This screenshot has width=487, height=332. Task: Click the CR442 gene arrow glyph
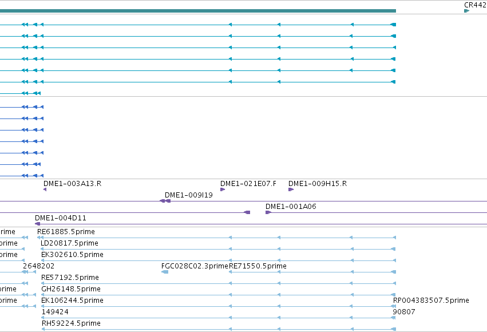point(466,11)
